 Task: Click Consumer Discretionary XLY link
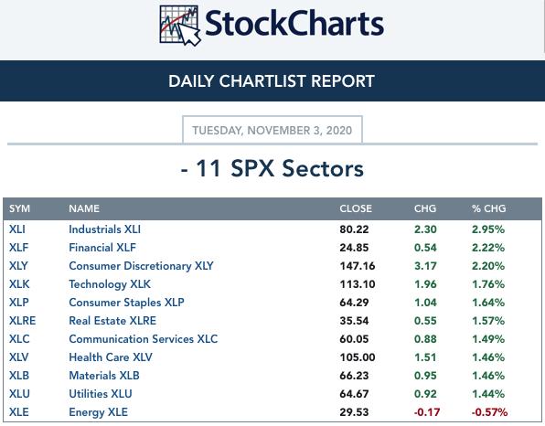[141, 266]
